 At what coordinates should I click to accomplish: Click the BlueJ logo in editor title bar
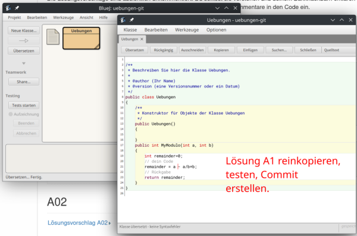pyautogui.click(x=123, y=20)
